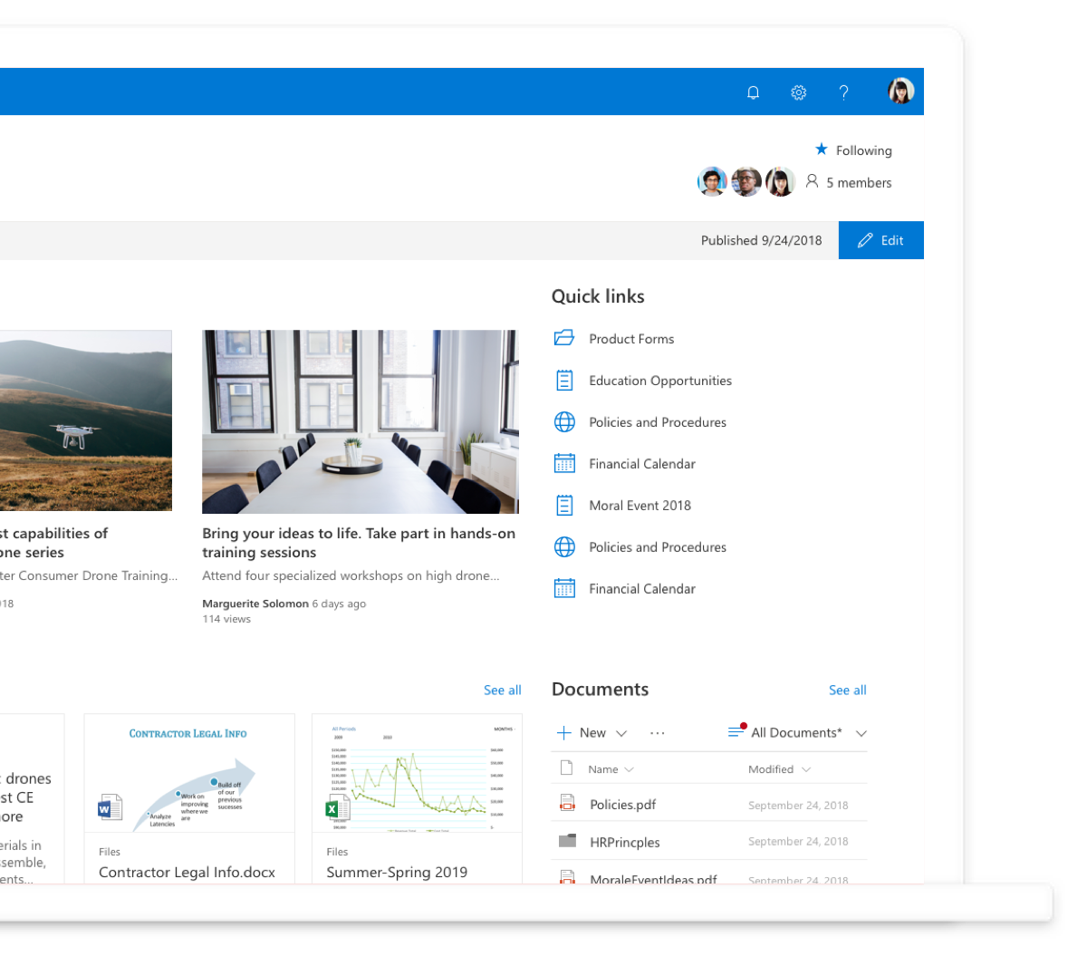1087x956 pixels.
Task: Click the HRPrincples folder icon
Action: pos(567,841)
